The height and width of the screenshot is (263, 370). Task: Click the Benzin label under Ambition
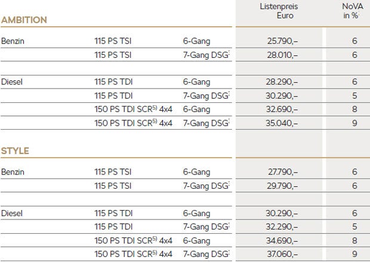[x=13, y=41]
